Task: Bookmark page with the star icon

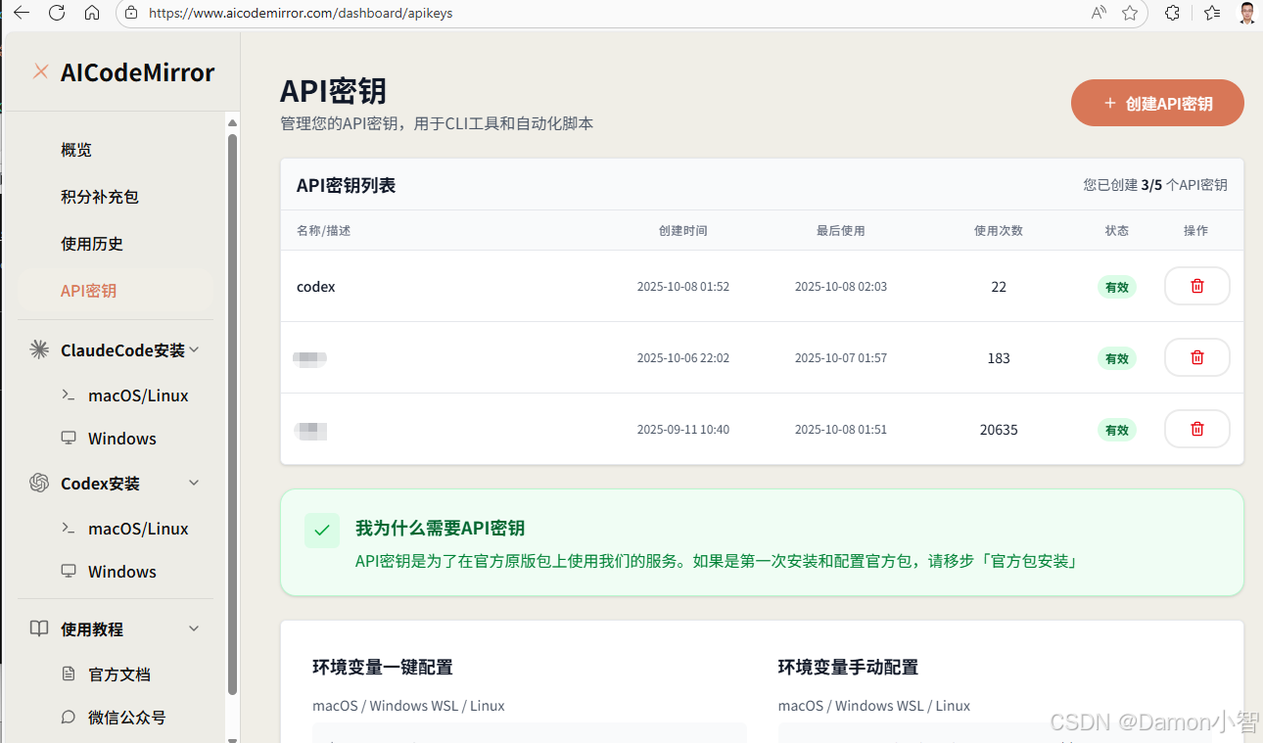Action: click(x=1130, y=13)
